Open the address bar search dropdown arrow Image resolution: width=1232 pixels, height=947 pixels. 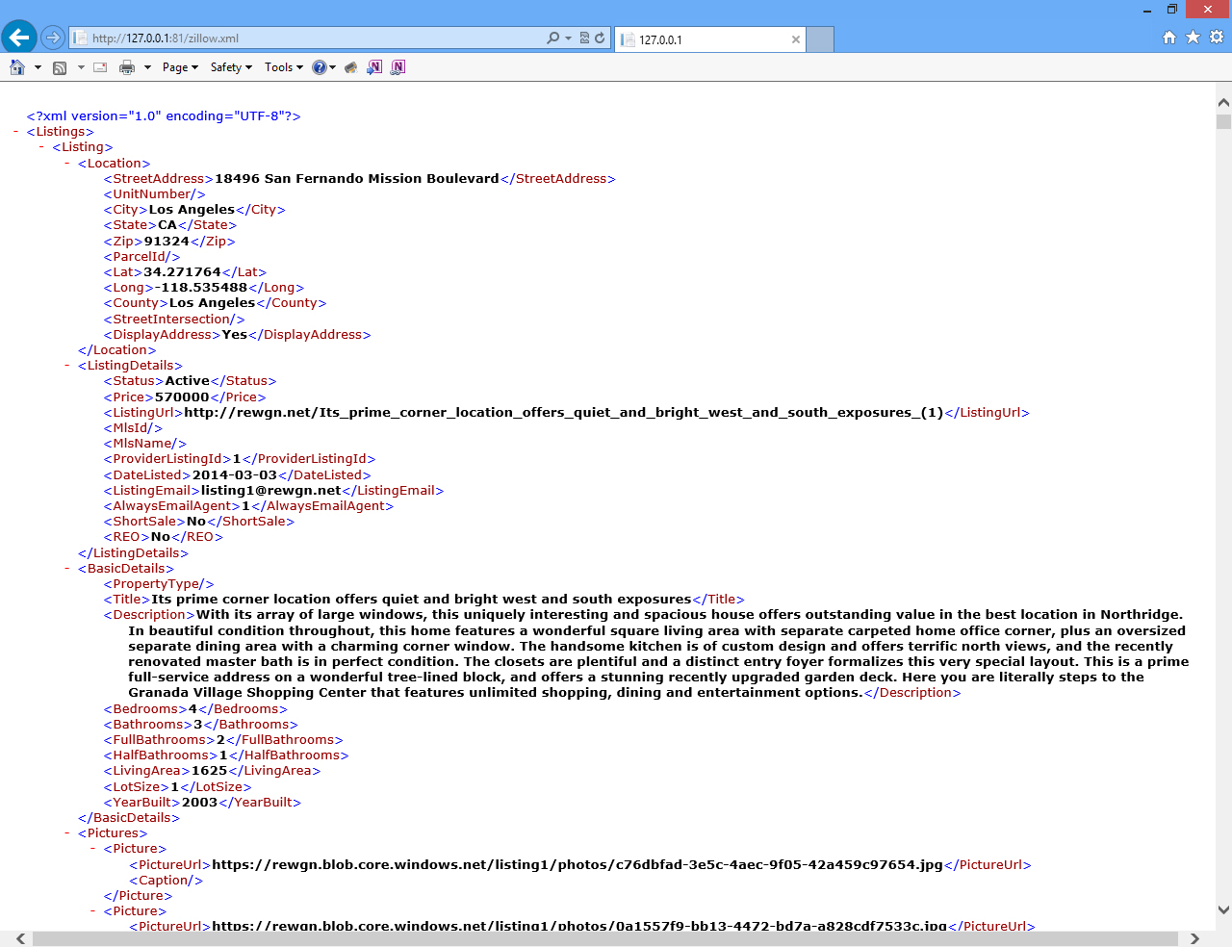pos(568,38)
